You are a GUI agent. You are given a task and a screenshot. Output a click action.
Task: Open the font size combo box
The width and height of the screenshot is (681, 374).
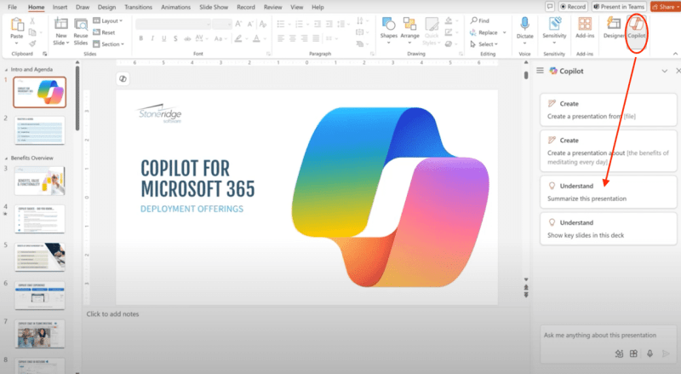point(222,25)
